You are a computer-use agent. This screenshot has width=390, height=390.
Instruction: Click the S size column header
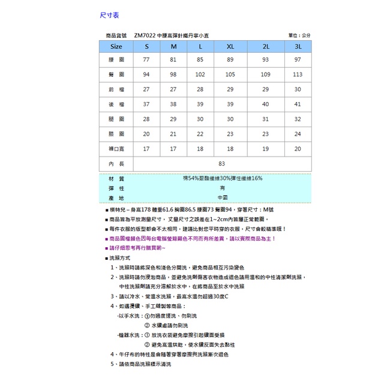(x=146, y=46)
